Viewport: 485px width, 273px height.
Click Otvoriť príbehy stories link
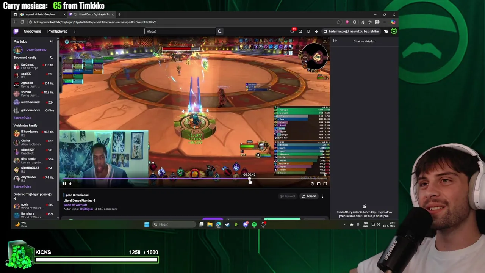pyautogui.click(x=36, y=50)
